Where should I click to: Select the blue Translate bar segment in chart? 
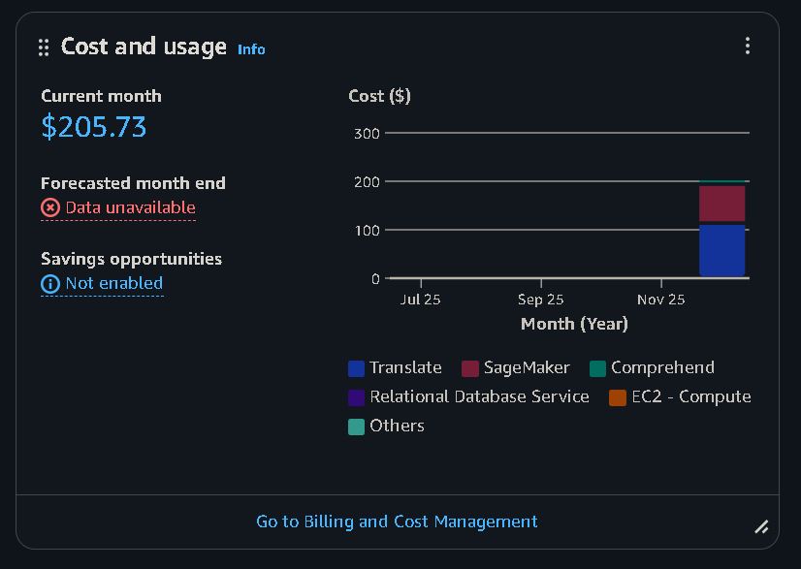[x=721, y=251]
